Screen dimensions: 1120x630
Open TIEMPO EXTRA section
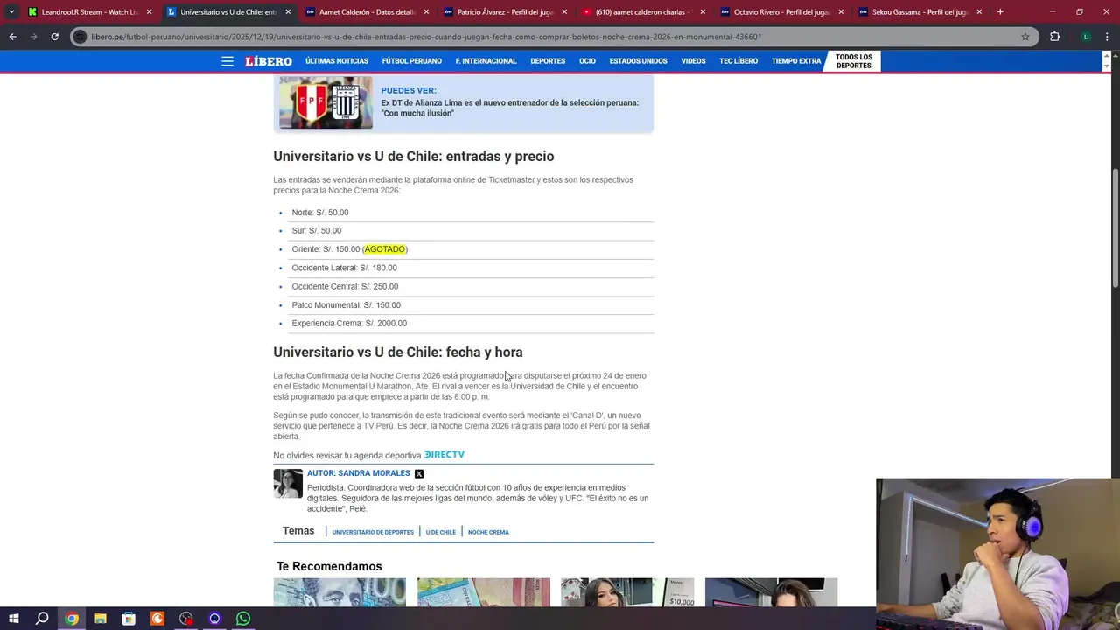tap(796, 61)
